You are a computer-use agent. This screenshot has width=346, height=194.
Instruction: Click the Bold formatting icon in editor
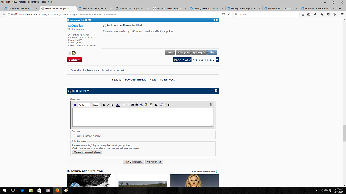[104, 105]
